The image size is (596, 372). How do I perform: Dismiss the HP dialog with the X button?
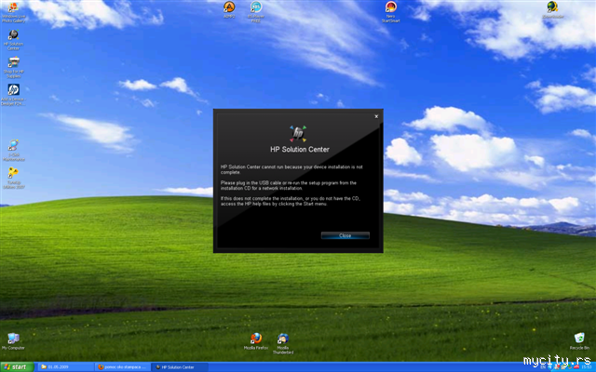tap(376, 116)
